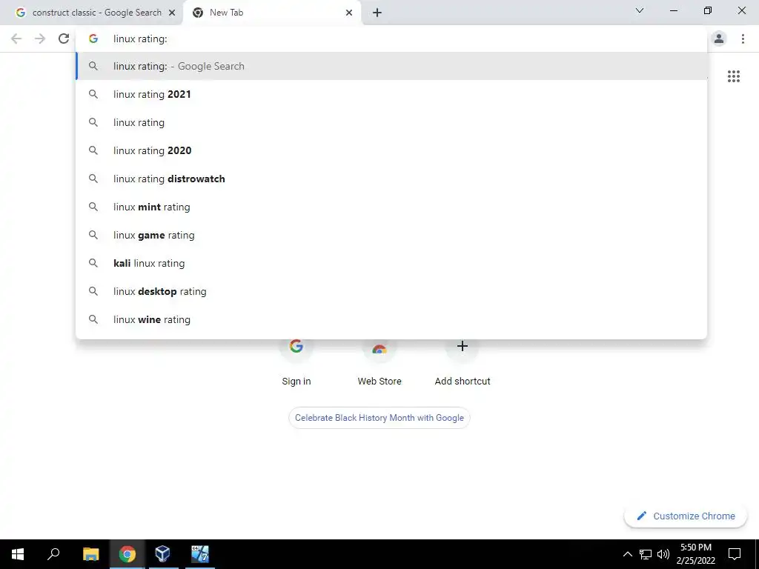Close the 'construct classic - Google Search' tab
The image size is (759, 569).
(172, 13)
